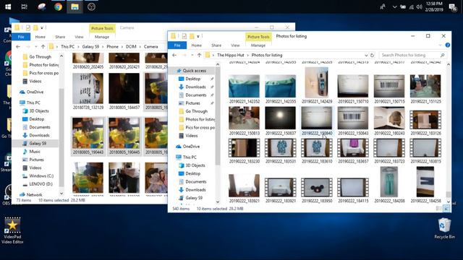463x260 pixels.
Task: Select thumbnail 20180805_184457 in Camera window
Action: pyautogui.click(x=124, y=92)
